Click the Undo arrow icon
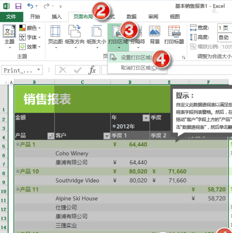232x233 pixels. point(30,6)
